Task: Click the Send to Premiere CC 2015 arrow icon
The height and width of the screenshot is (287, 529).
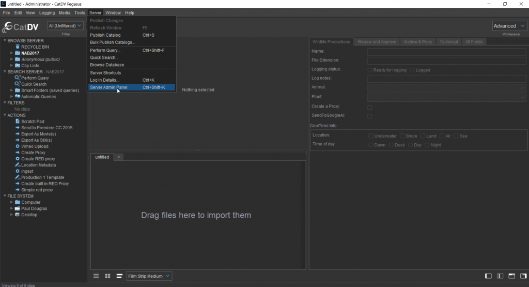Action: [x=18, y=128]
